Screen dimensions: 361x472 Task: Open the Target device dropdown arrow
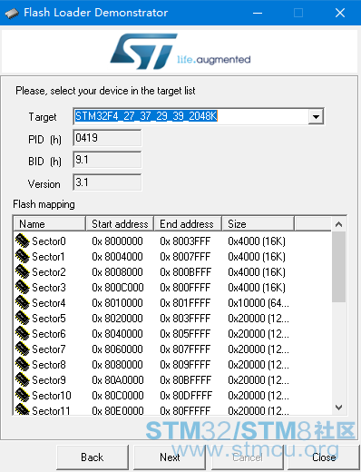(316, 116)
